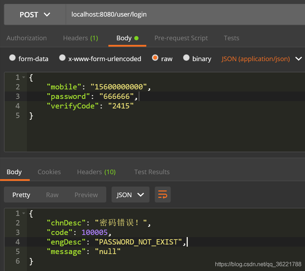Open the Pre-request Script tab
The height and width of the screenshot is (271, 305).
(181, 38)
